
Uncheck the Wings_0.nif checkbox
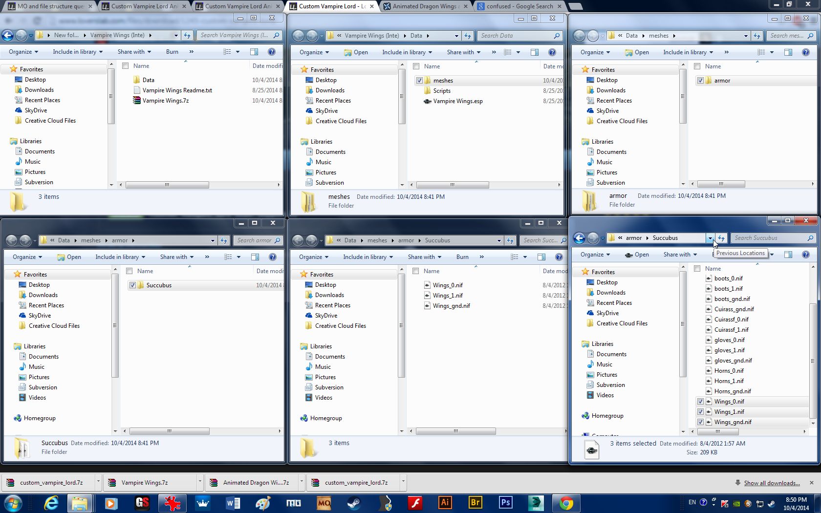tap(700, 402)
